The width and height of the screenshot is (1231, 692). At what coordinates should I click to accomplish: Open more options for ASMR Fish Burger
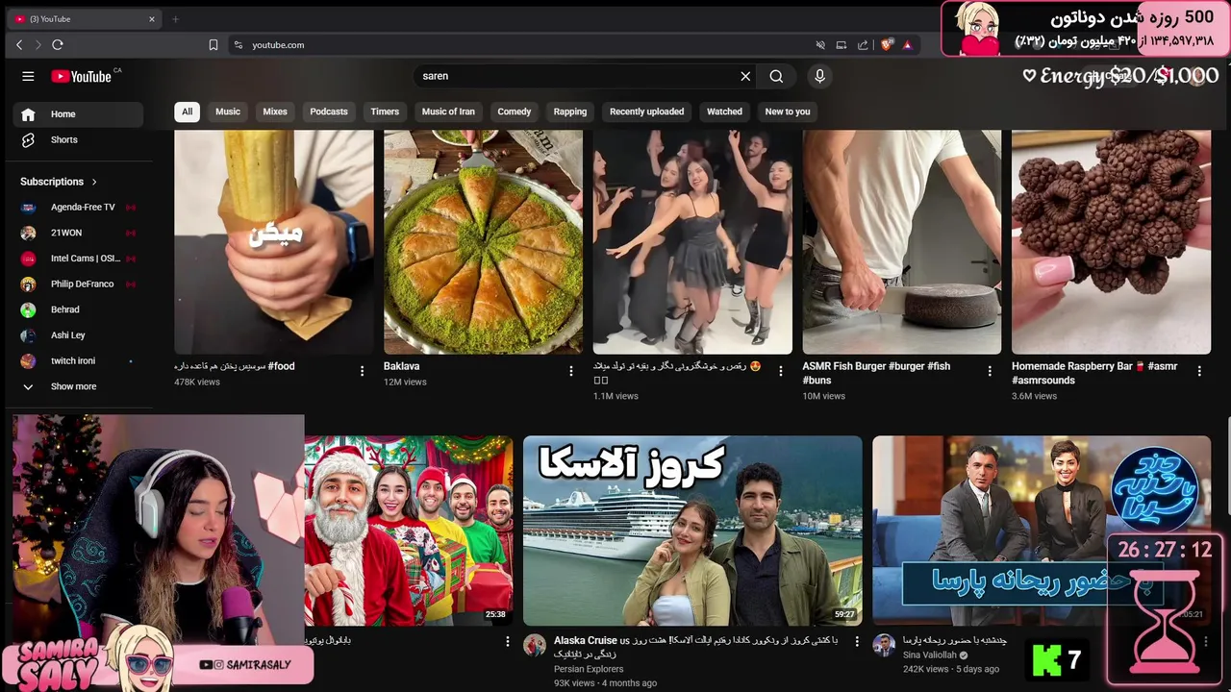pyautogui.click(x=990, y=371)
